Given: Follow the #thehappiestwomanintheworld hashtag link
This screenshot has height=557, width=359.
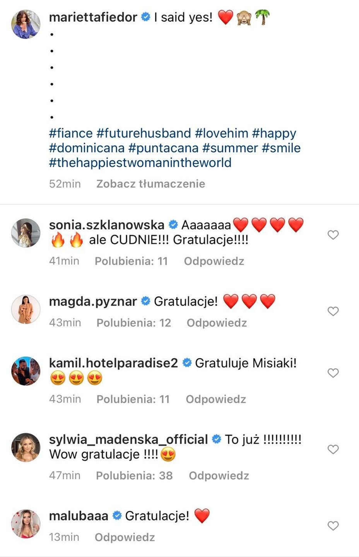Looking at the screenshot, I should tap(140, 163).
